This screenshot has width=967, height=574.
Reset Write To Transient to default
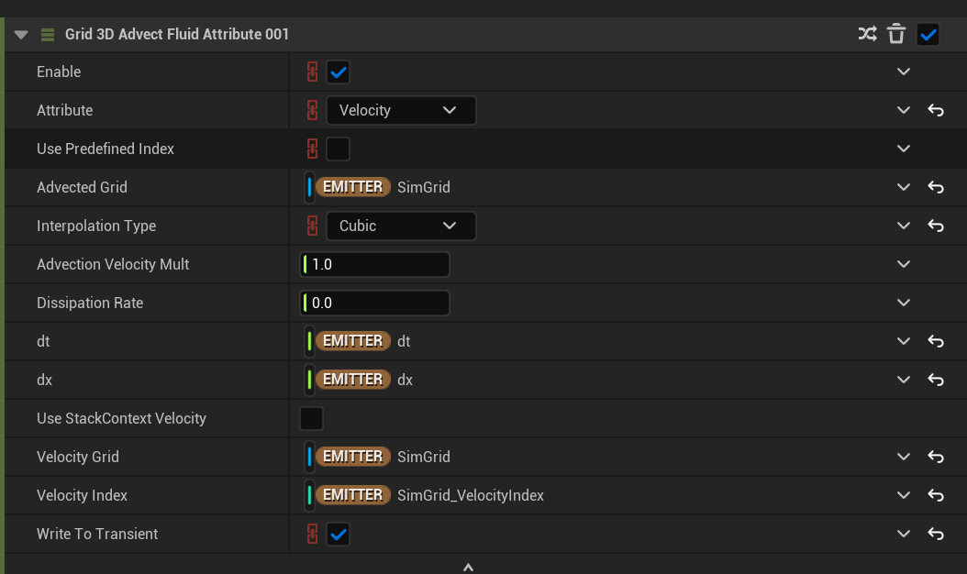pos(936,534)
